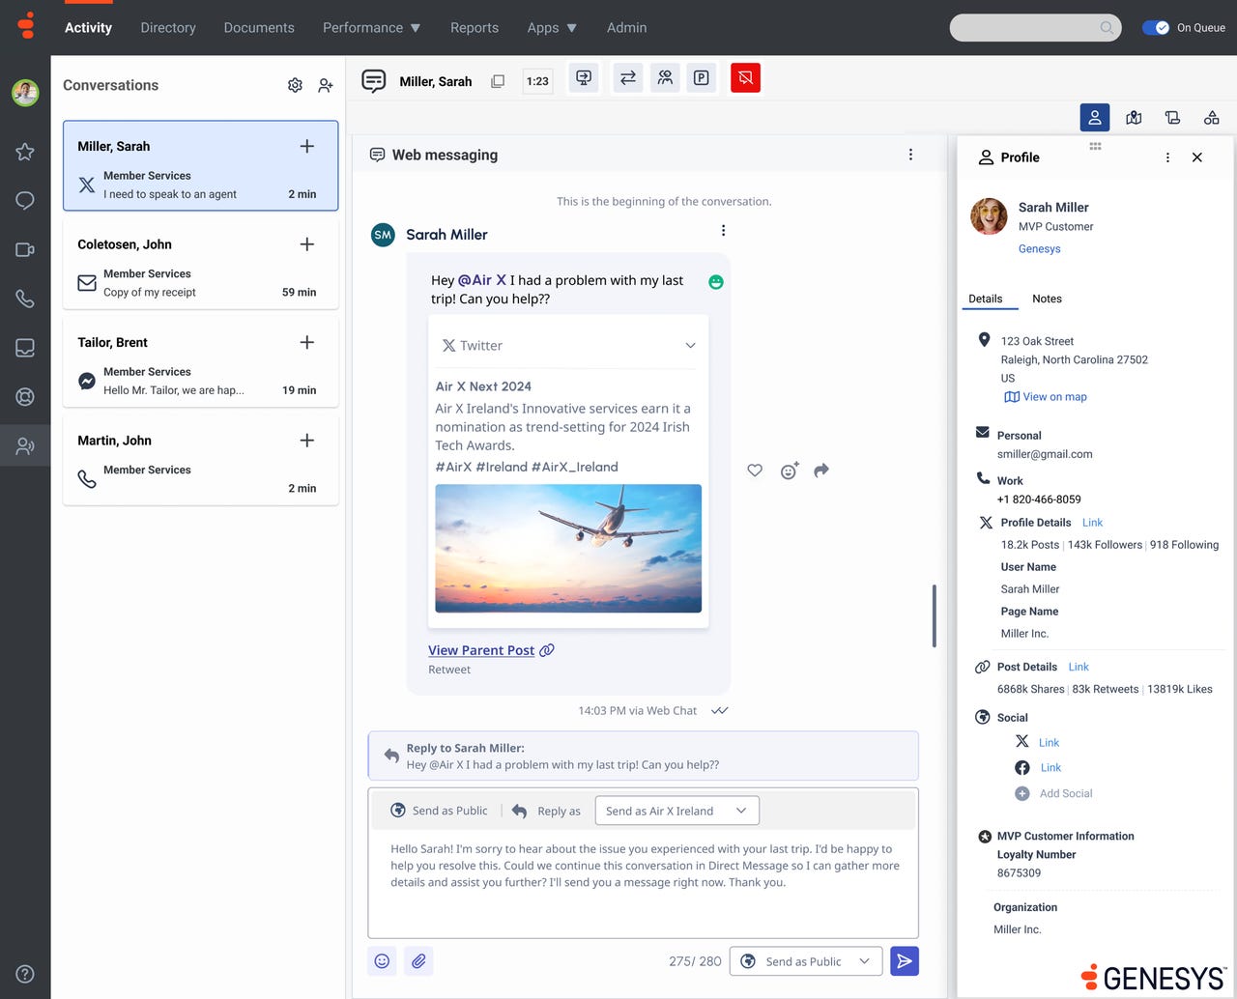The height and width of the screenshot is (999, 1237).
Task: Collapse the Twitter message card chevron
Action: (x=690, y=345)
